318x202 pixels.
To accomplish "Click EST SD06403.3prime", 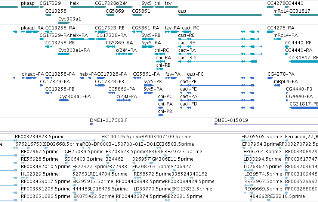I will [67, 163].
